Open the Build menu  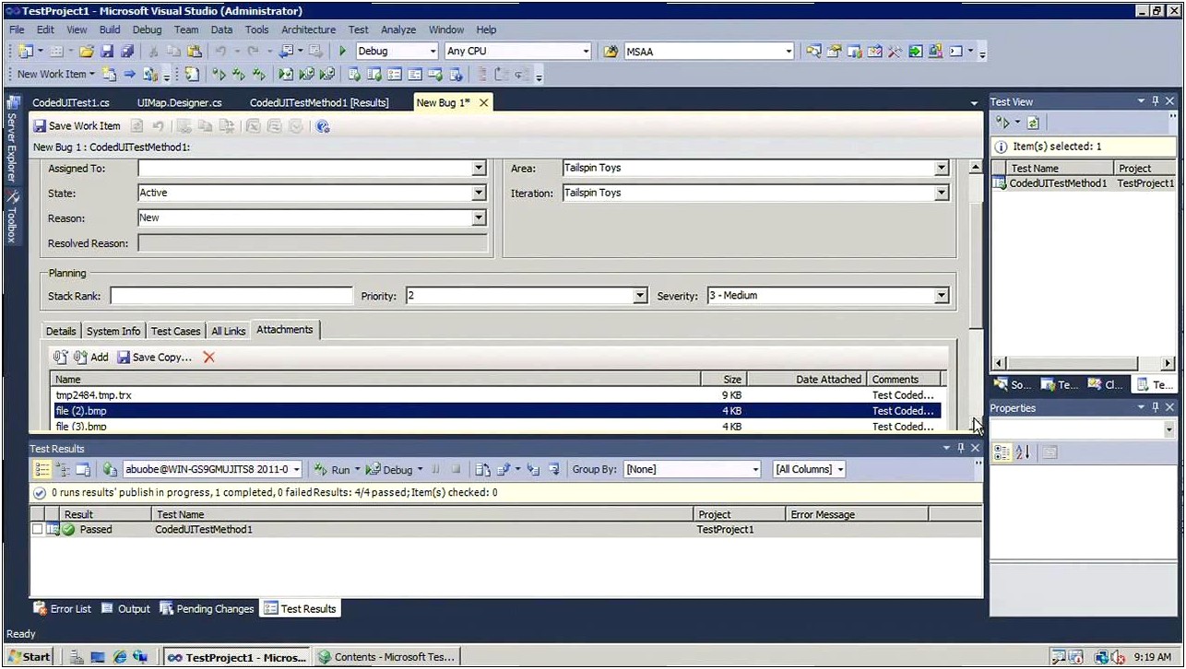tap(110, 29)
